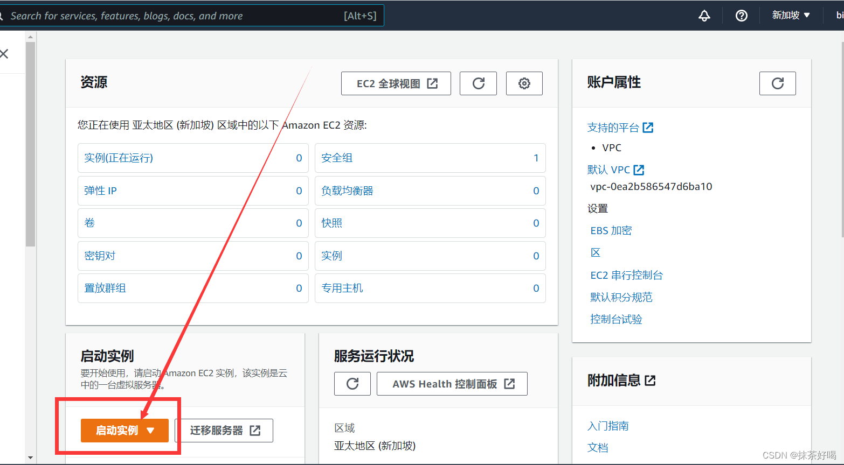Image resolution: width=844 pixels, height=465 pixels.
Task: Open 实例 resource link
Action: [331, 256]
